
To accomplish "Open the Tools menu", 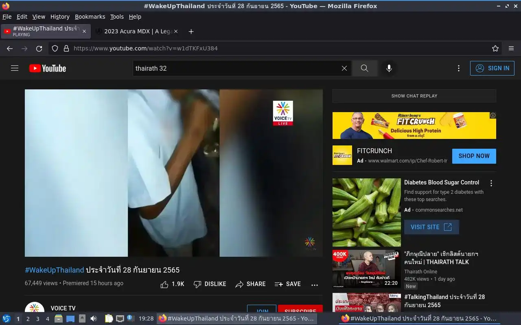I will click(117, 17).
